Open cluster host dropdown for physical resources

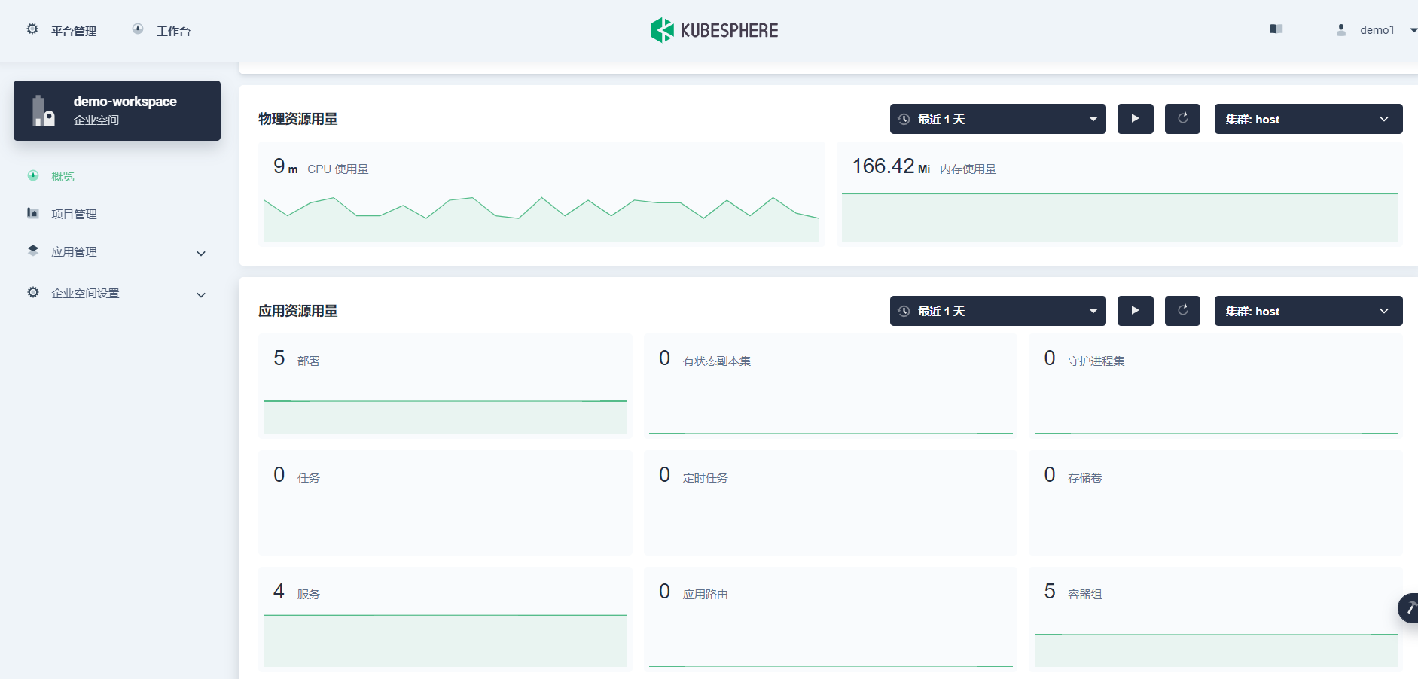[1307, 119]
